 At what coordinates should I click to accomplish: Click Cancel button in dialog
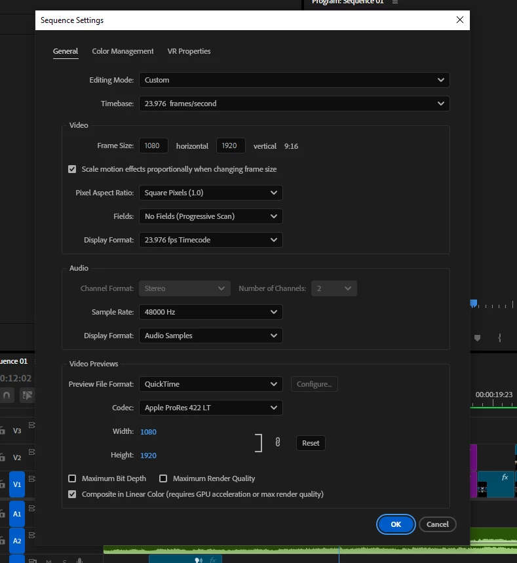[x=437, y=524]
